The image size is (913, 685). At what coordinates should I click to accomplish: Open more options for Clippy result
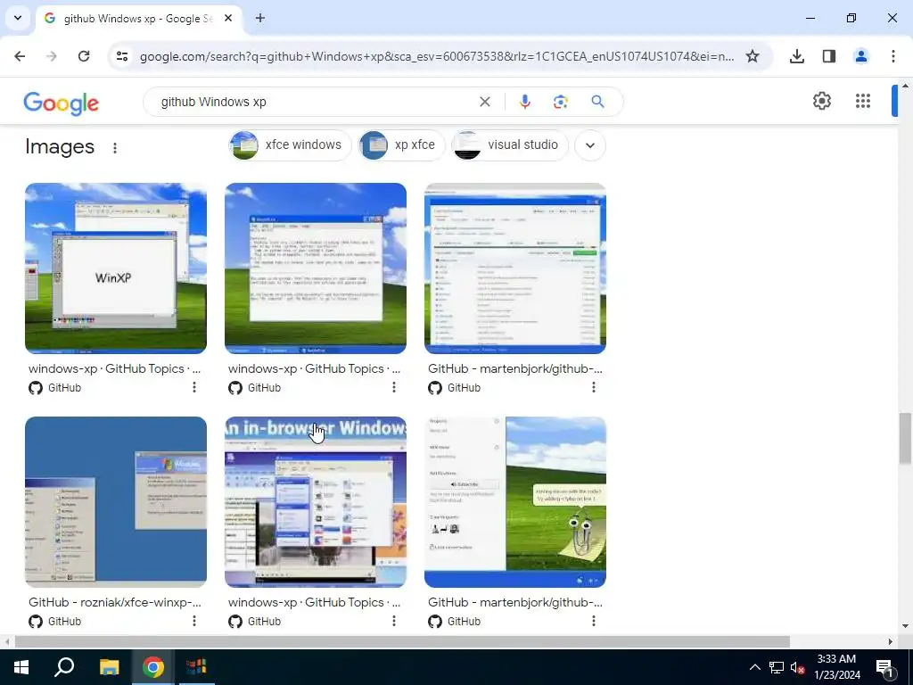pos(593,621)
